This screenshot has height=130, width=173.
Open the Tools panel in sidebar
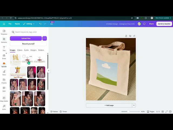tap(4, 73)
